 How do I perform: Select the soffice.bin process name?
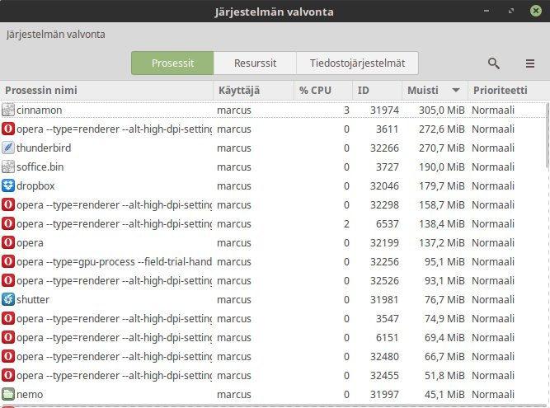(40, 166)
